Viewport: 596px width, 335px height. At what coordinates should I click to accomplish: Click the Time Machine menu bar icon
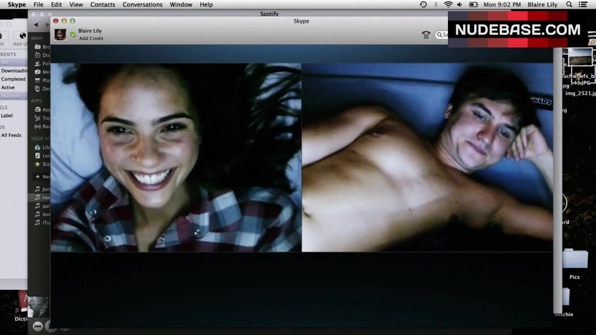click(423, 5)
